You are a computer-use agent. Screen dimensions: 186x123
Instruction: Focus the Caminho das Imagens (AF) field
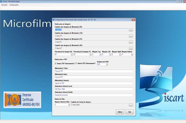point(91,48)
